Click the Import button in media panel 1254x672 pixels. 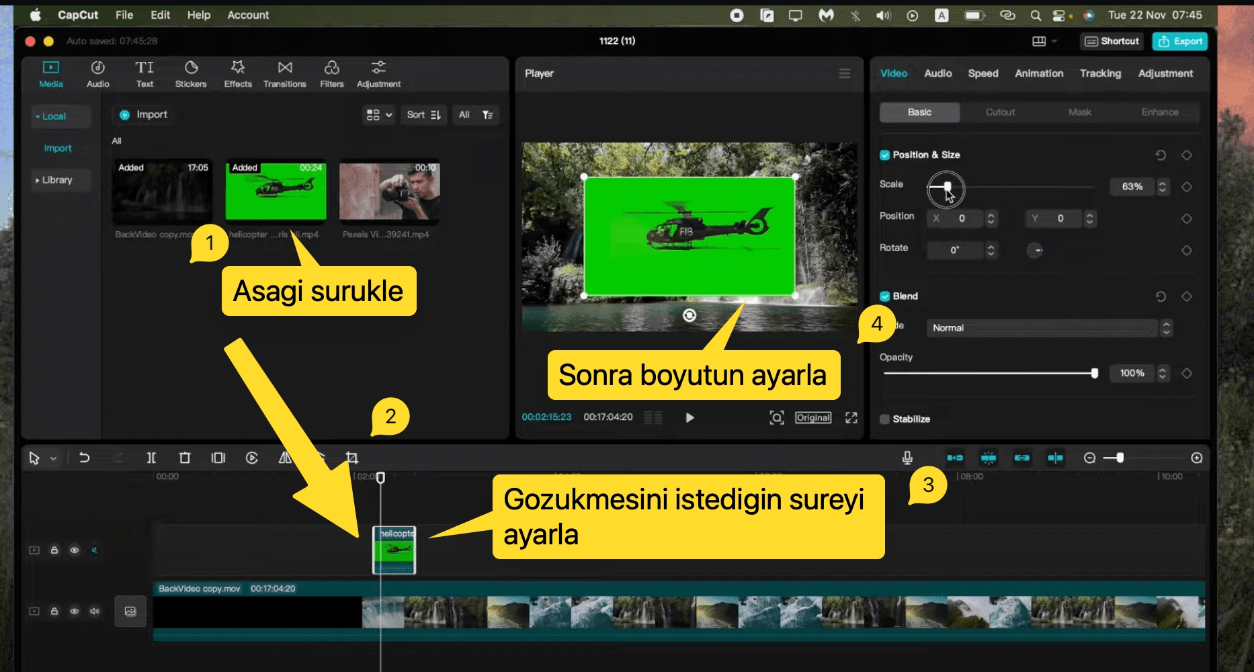click(144, 115)
